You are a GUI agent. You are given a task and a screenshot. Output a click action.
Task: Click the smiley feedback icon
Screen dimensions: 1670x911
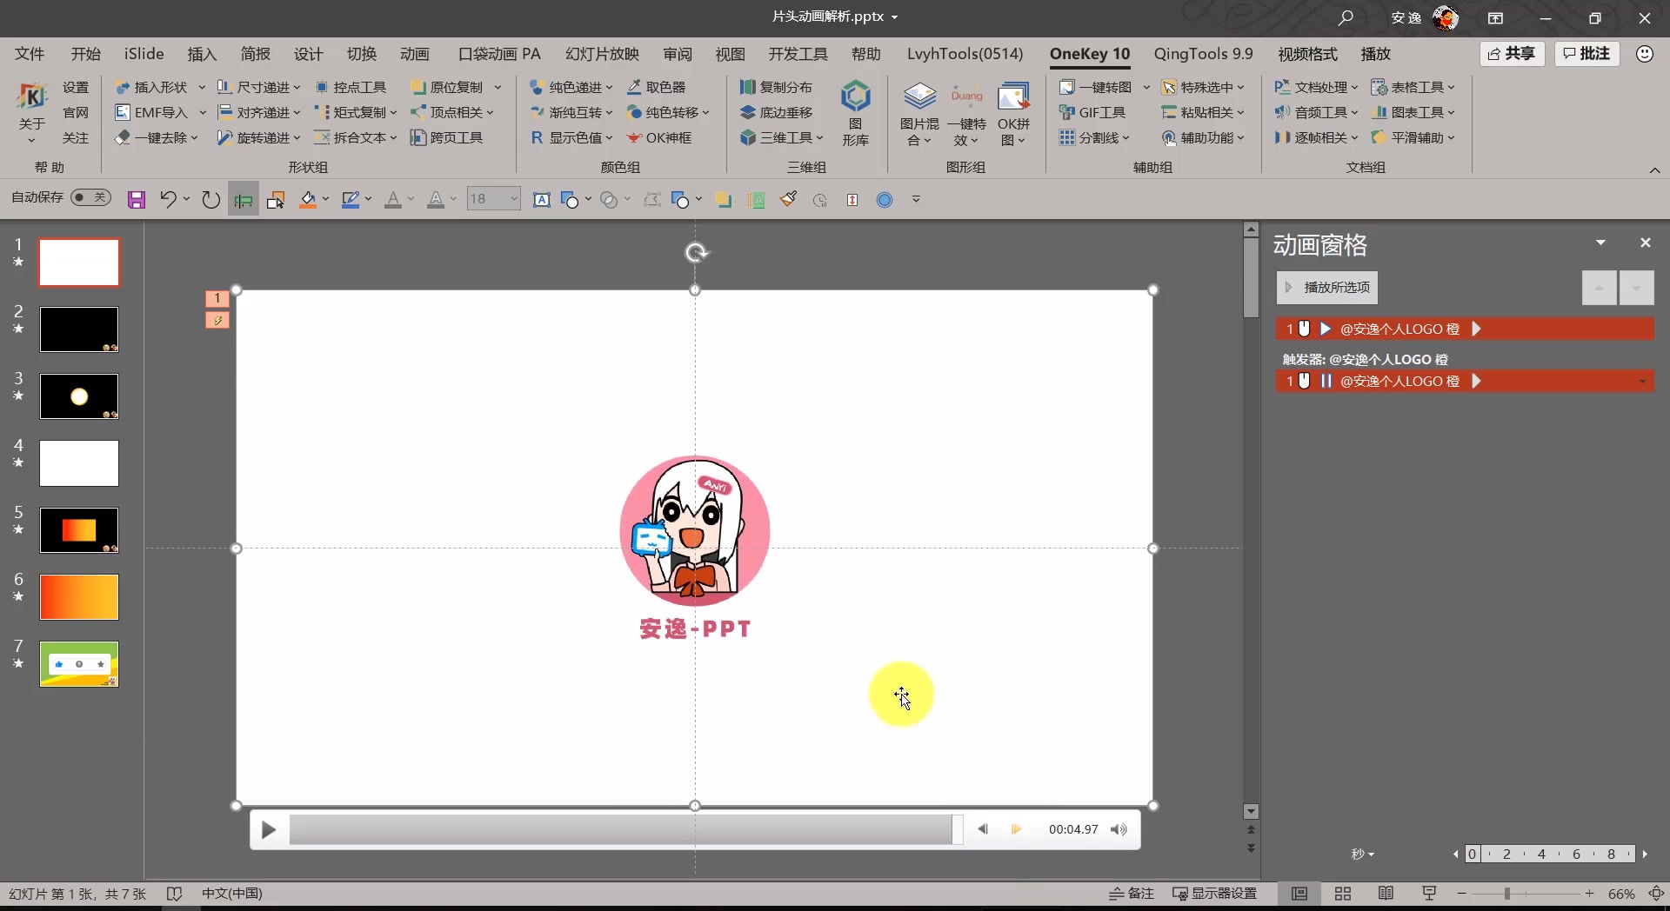click(1644, 54)
